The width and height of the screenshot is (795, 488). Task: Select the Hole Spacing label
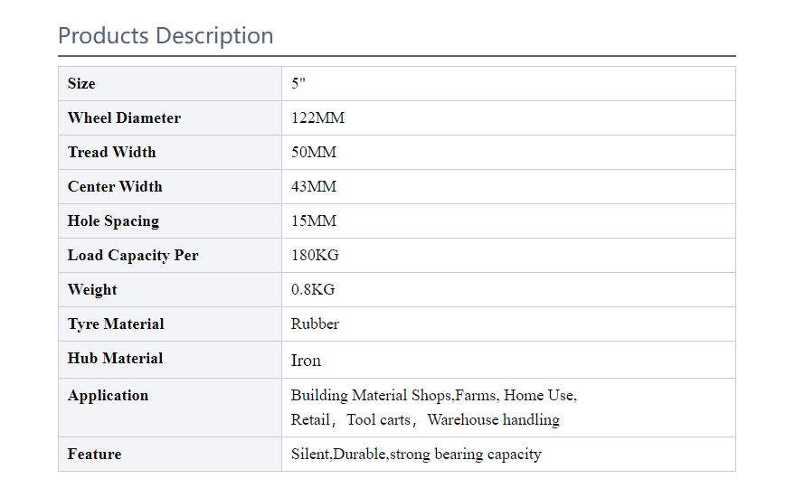pyautogui.click(x=114, y=221)
